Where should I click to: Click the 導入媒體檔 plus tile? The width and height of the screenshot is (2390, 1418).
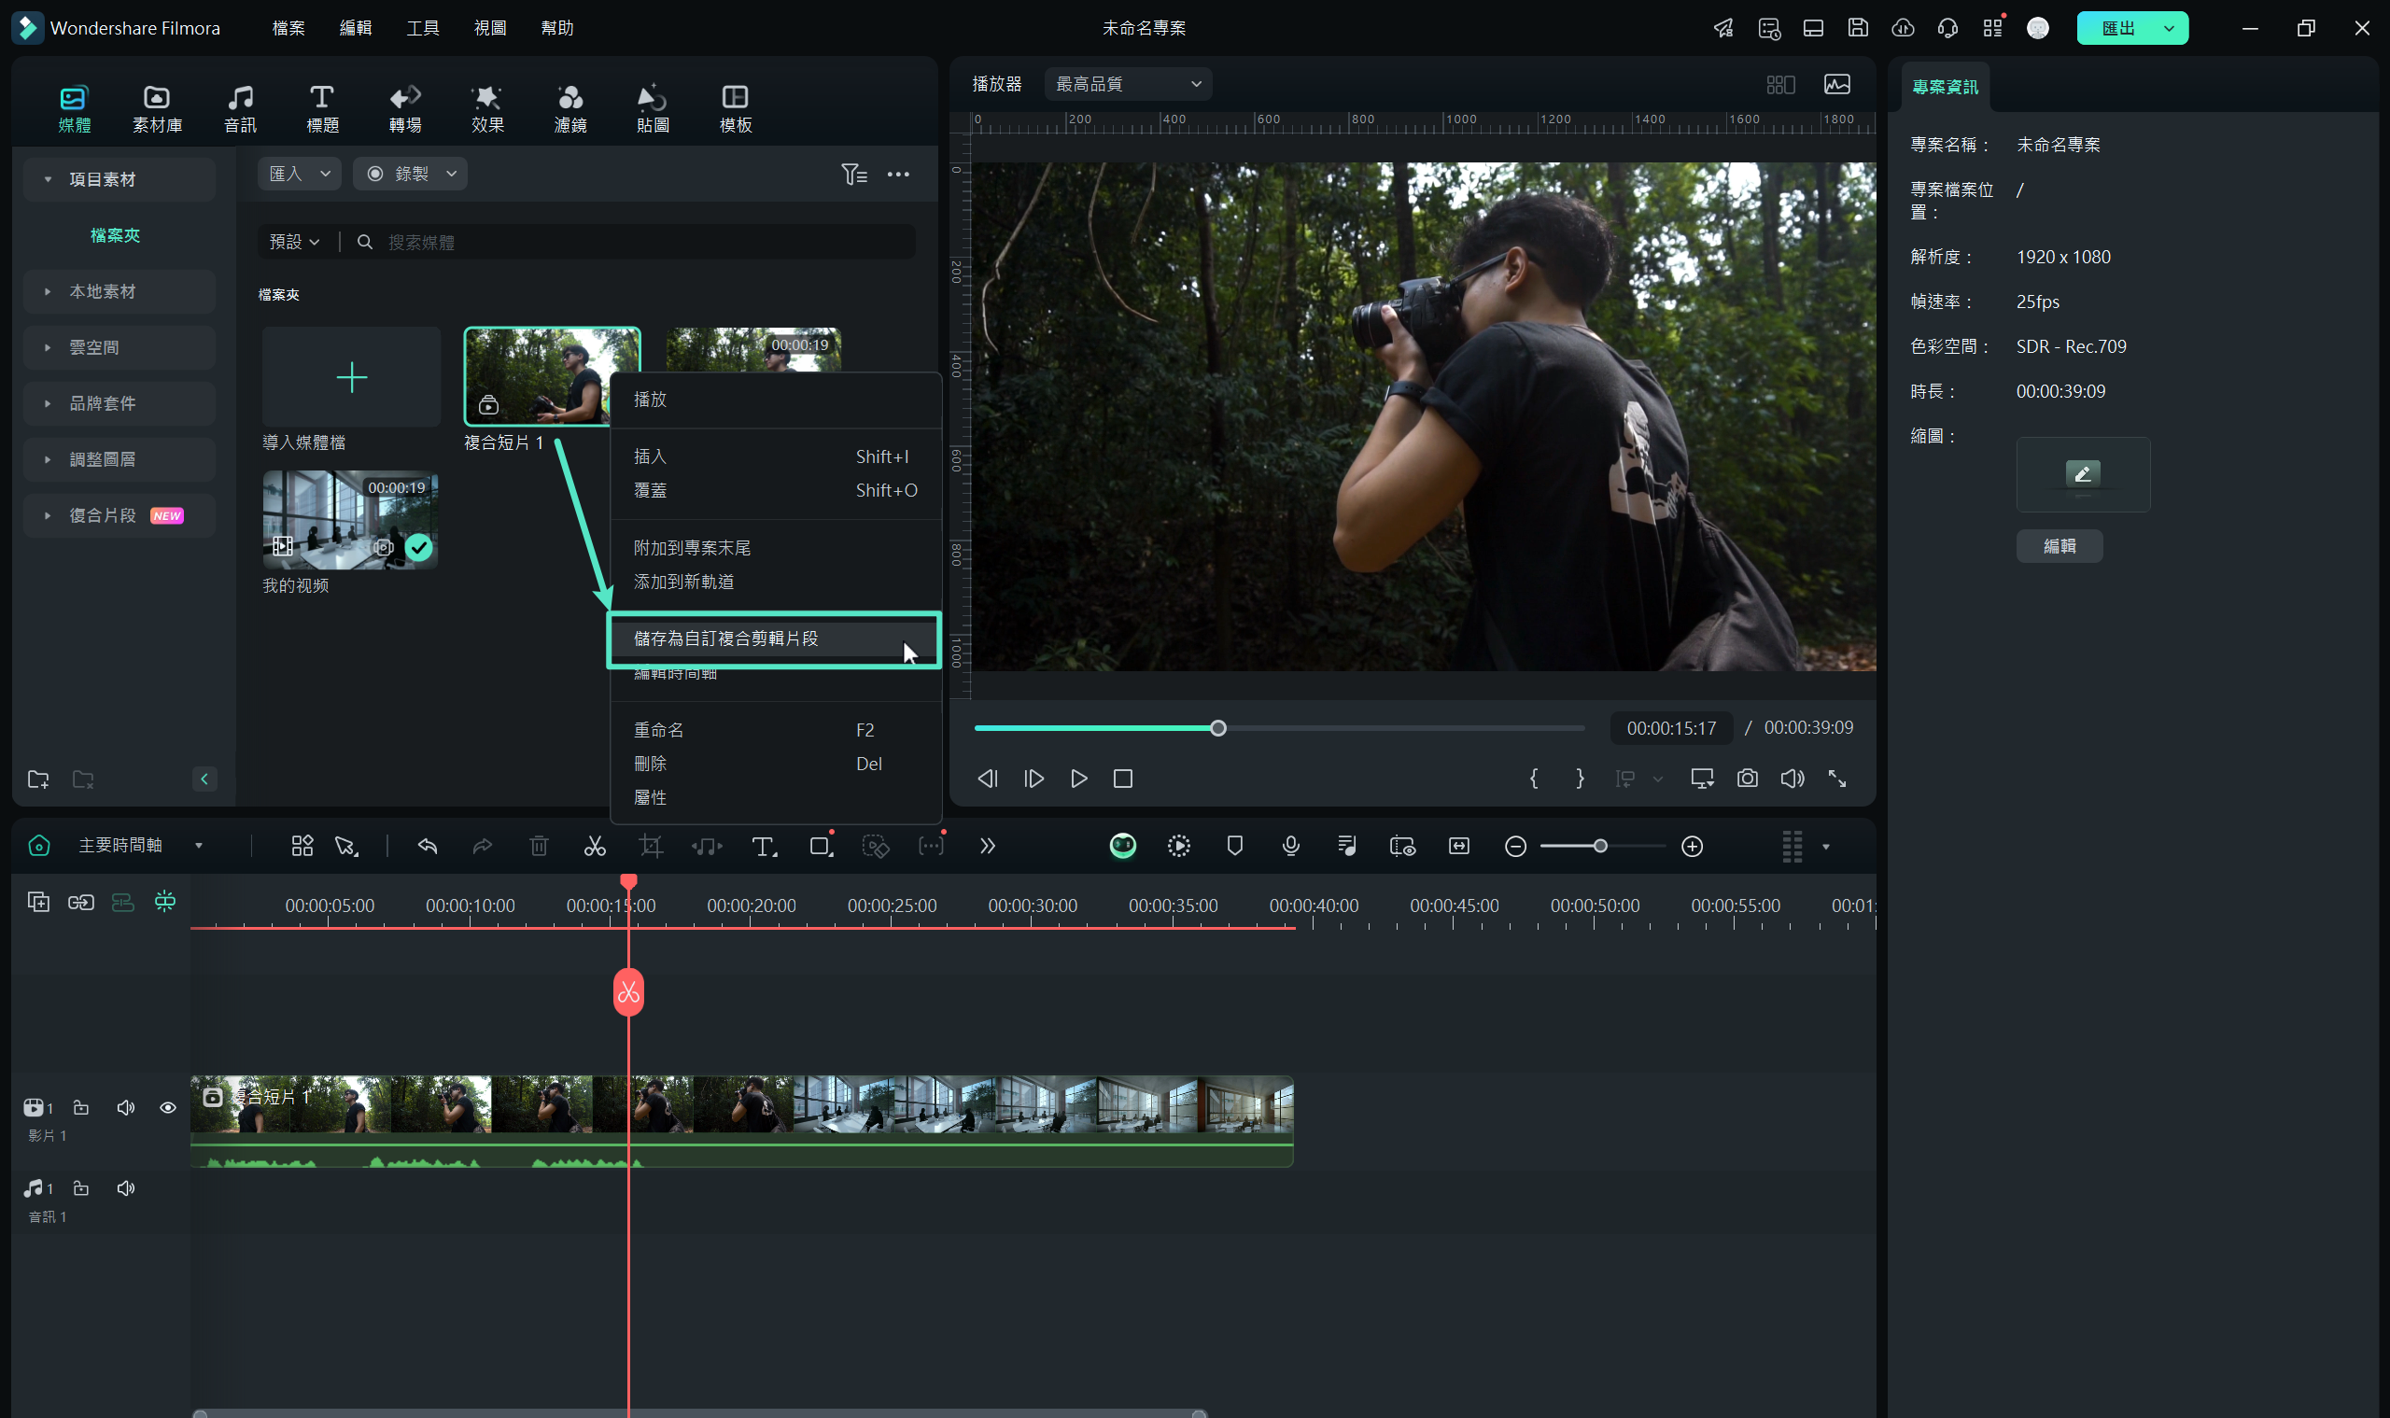(x=351, y=376)
